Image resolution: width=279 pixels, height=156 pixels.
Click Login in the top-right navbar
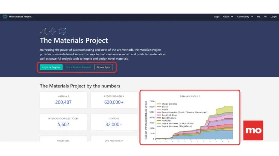point(274,17)
